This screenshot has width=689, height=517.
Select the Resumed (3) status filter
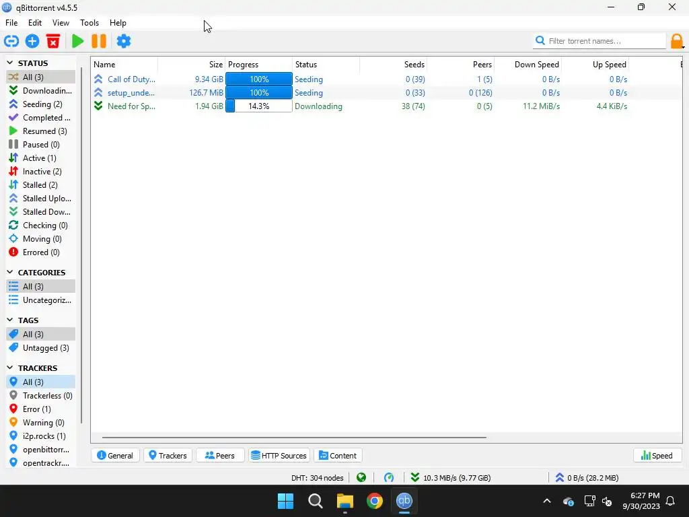tap(41, 131)
